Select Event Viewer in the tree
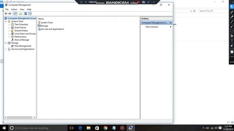 (x=20, y=28)
